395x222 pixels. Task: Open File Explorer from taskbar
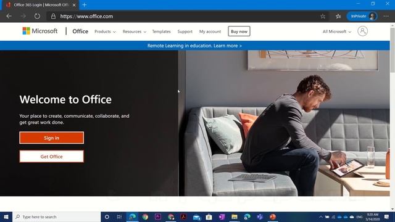(235, 216)
